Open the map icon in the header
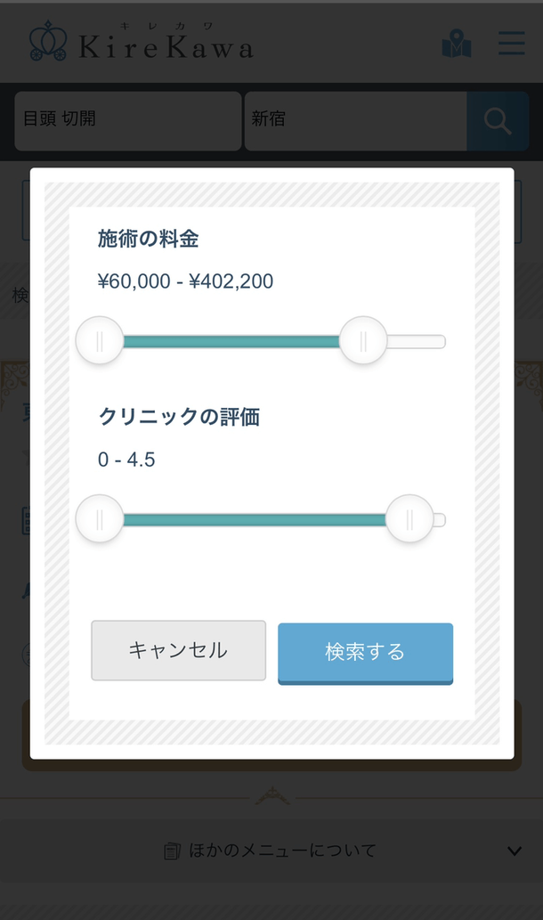The image size is (543, 920). (x=457, y=42)
